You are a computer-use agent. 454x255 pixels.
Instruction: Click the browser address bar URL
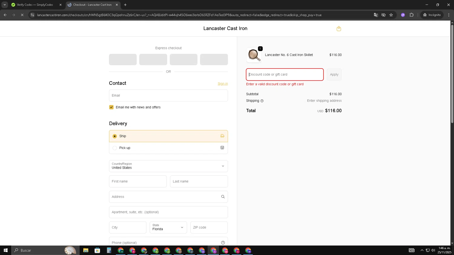[x=179, y=15]
